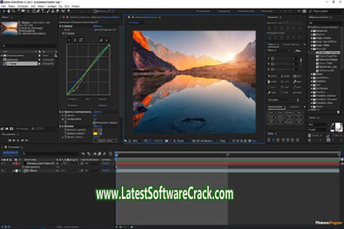This screenshot has height=229, width=344.
Task: Click the project search input field
Action: point(29,46)
